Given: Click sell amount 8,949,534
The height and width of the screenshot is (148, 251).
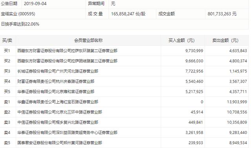Looking at the screenshot, I should pyautogui.click(x=238, y=143).
